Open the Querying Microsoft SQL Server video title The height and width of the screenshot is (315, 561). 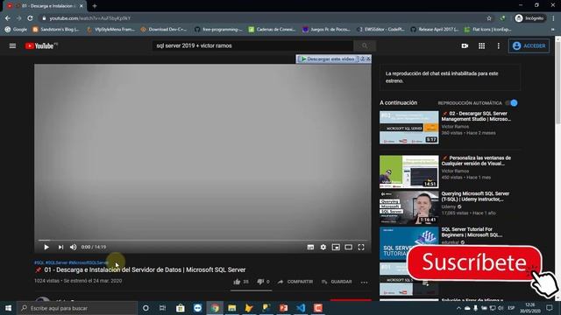pos(475,196)
